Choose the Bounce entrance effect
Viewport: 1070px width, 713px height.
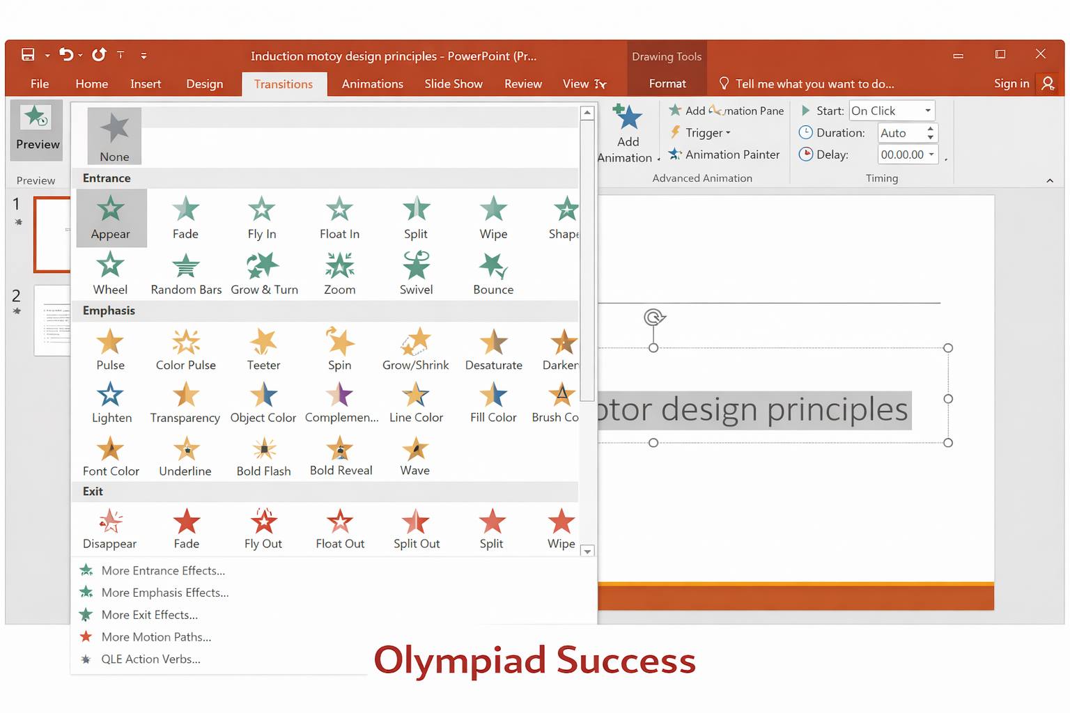click(493, 274)
